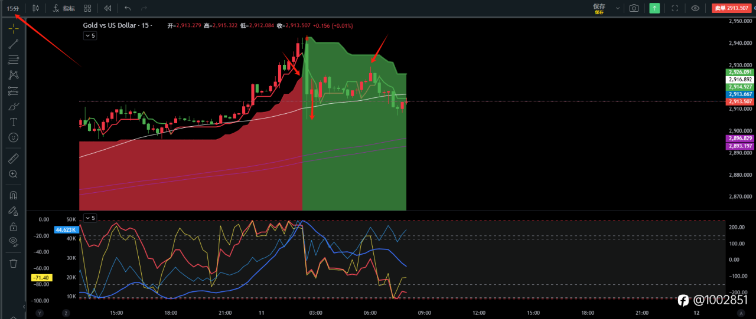Click the -71.40 yellow indicator value label
756x319 pixels.
tap(41, 277)
